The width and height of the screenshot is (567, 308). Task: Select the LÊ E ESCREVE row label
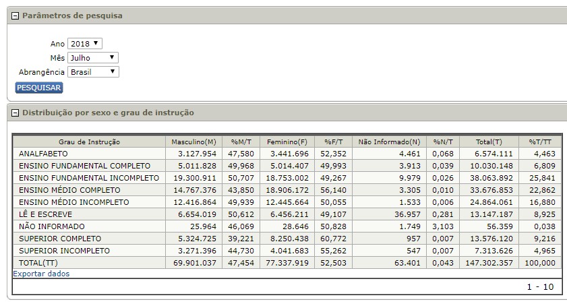pos(46,214)
